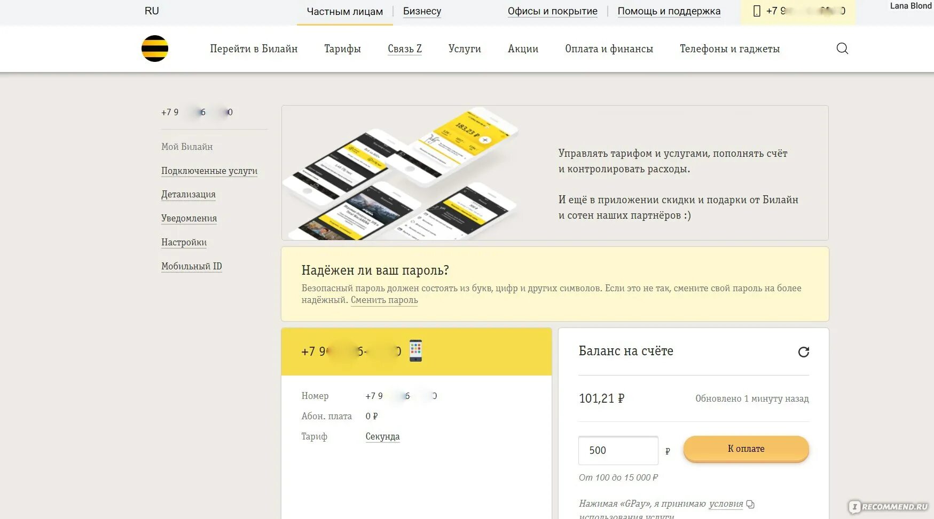
Task: Click the Сменить пароль link
Action: tap(384, 300)
